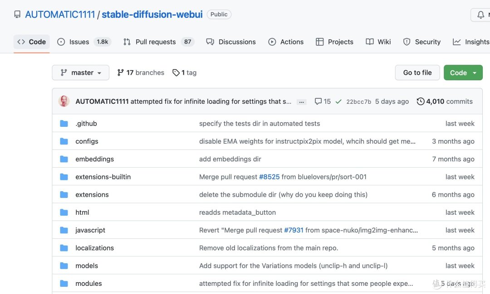Open the notifications bell icon
490x294 pixels.
[481, 14]
